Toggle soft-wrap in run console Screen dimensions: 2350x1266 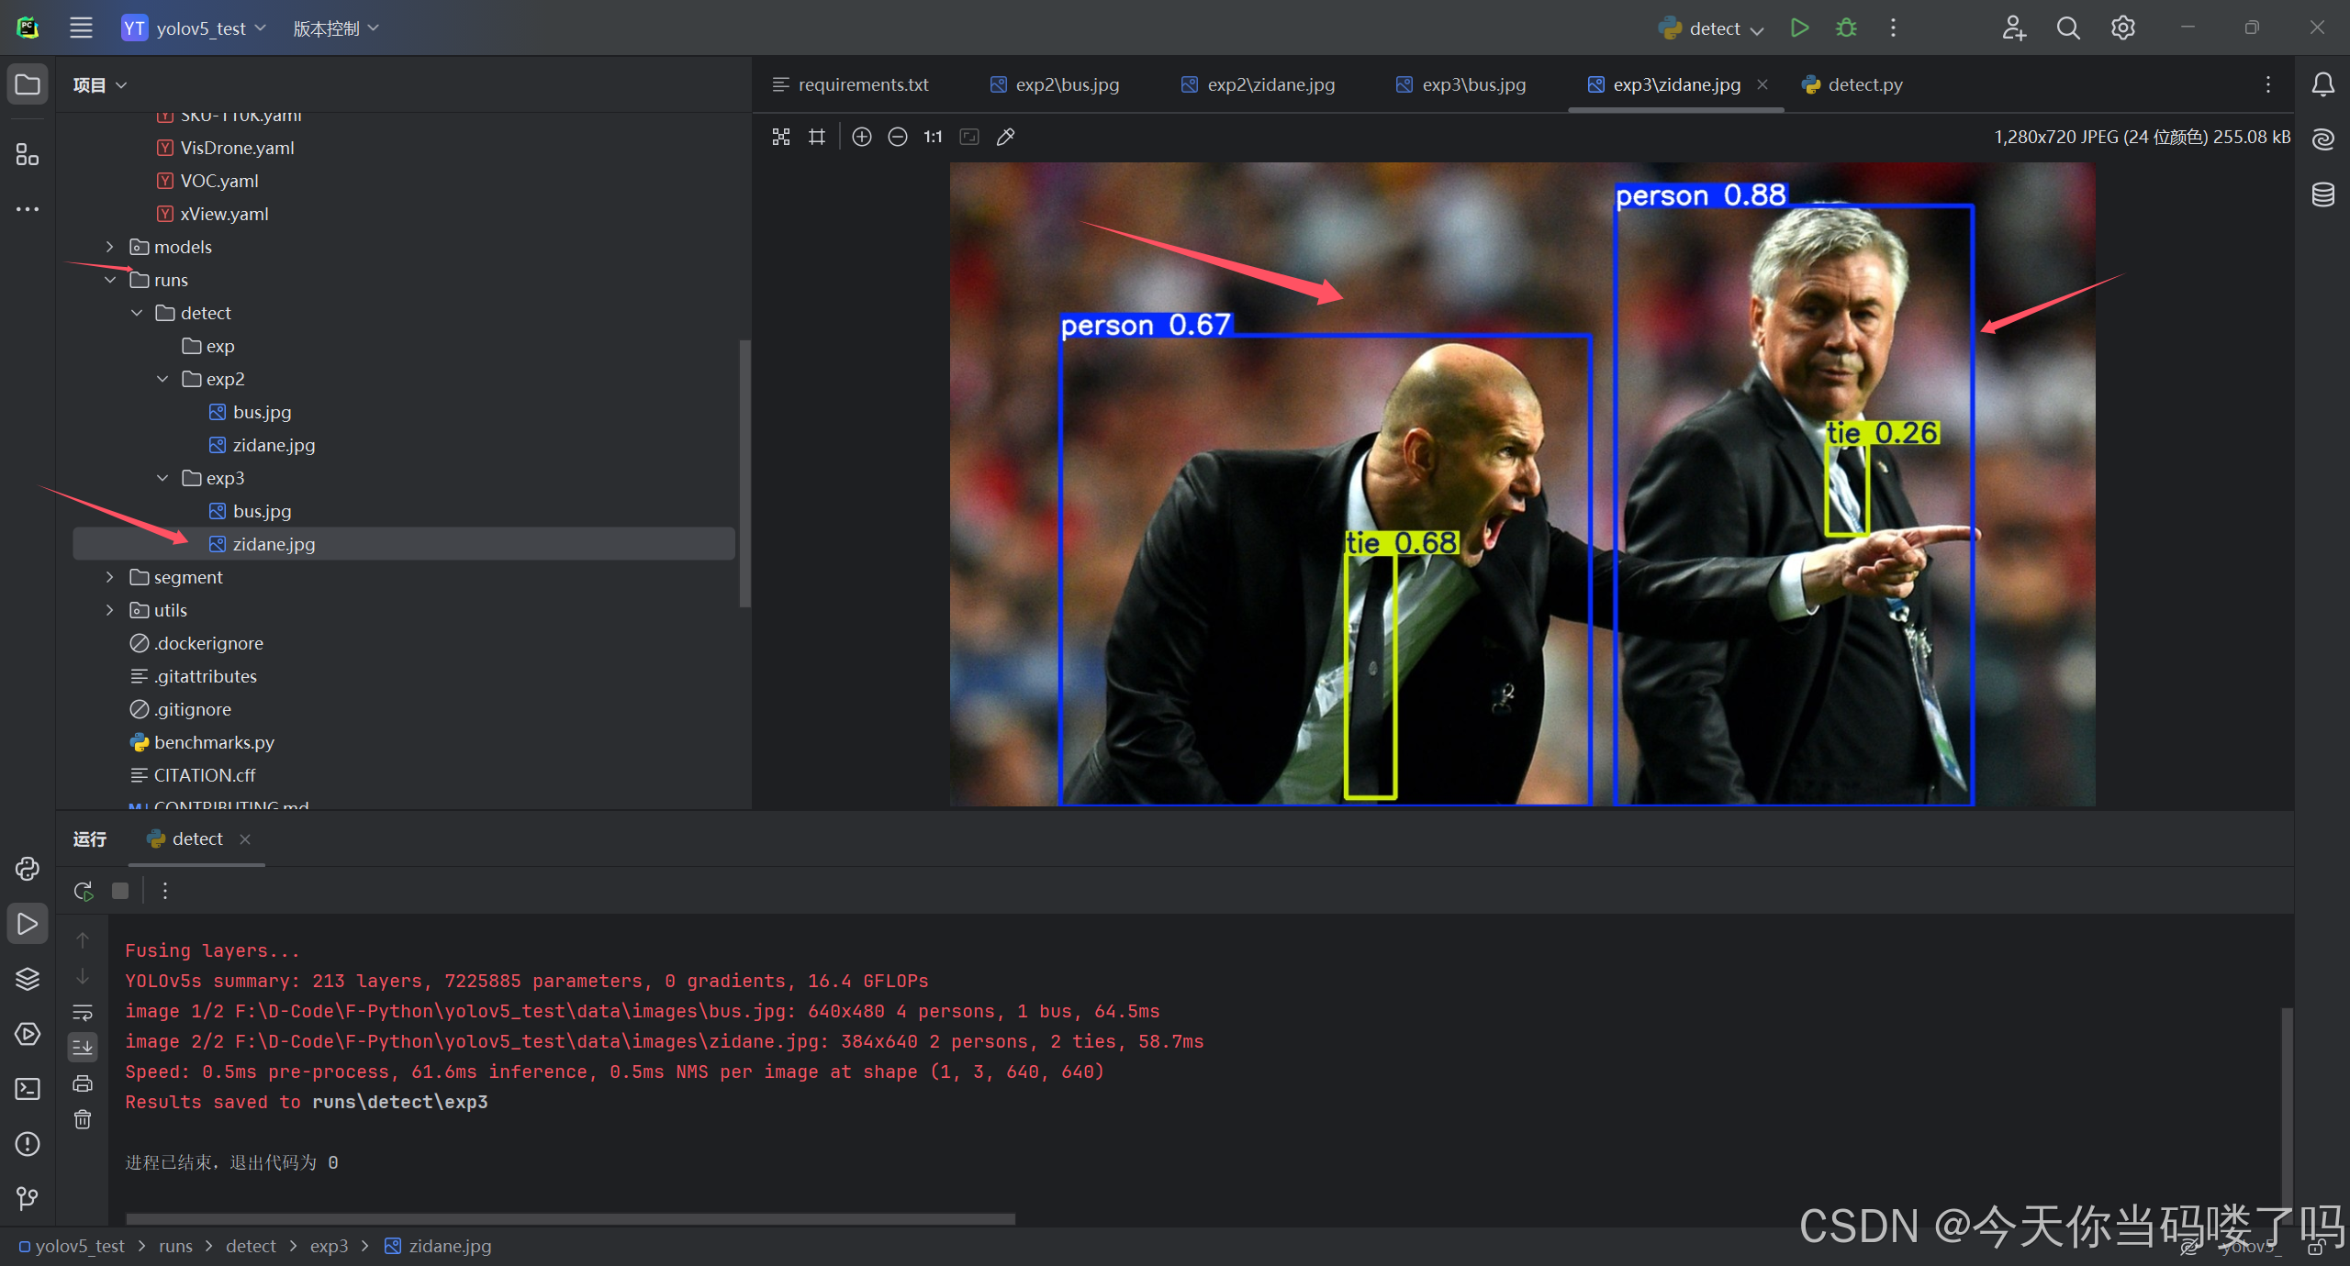83,1012
